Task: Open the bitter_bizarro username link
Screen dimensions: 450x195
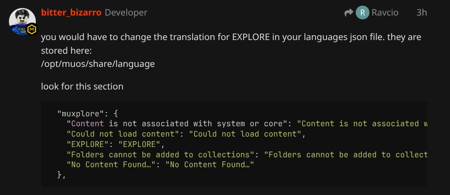Action: click(71, 13)
